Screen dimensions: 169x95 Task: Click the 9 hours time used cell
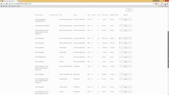coord(104,30)
